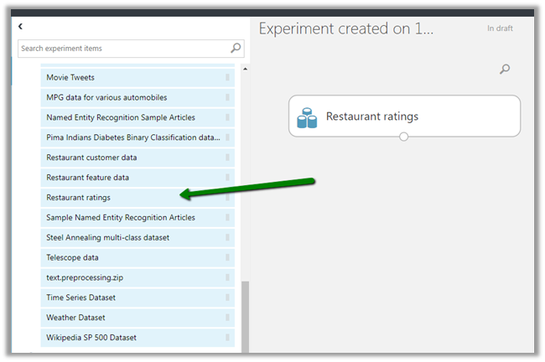Click drag handle on Telescope data item
Screen dimensions: 545x362
point(227,258)
